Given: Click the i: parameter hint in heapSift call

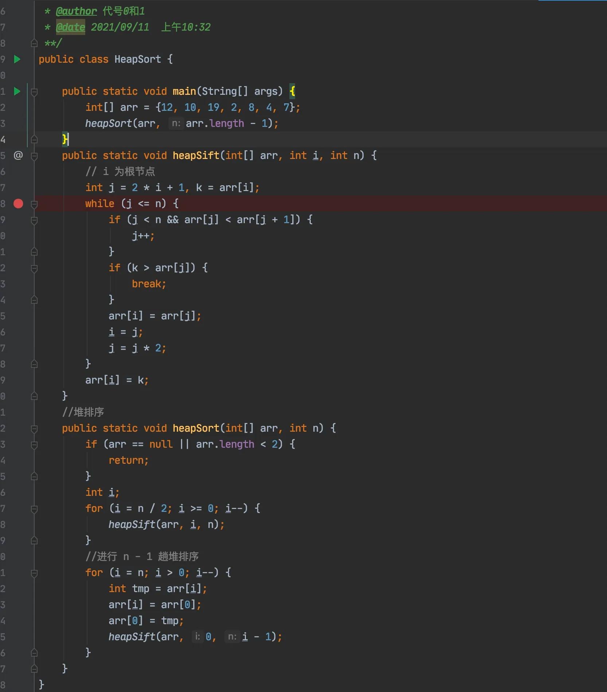Looking at the screenshot, I should tap(197, 637).
